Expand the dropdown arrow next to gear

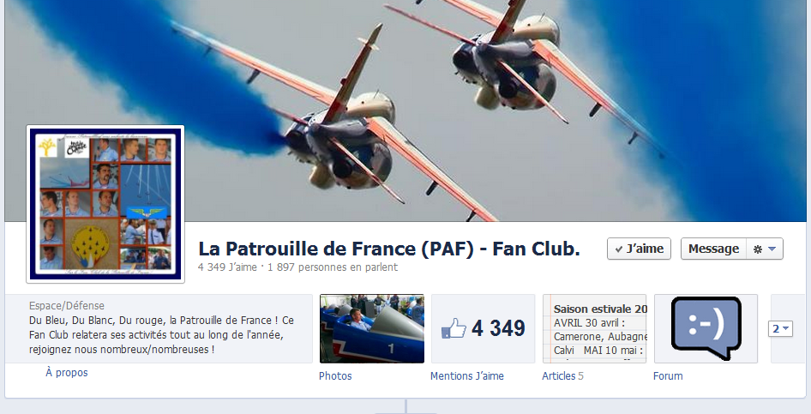(x=772, y=249)
